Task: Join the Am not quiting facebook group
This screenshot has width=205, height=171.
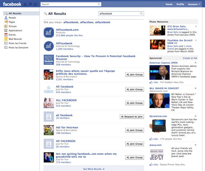Action: [x=135, y=157]
